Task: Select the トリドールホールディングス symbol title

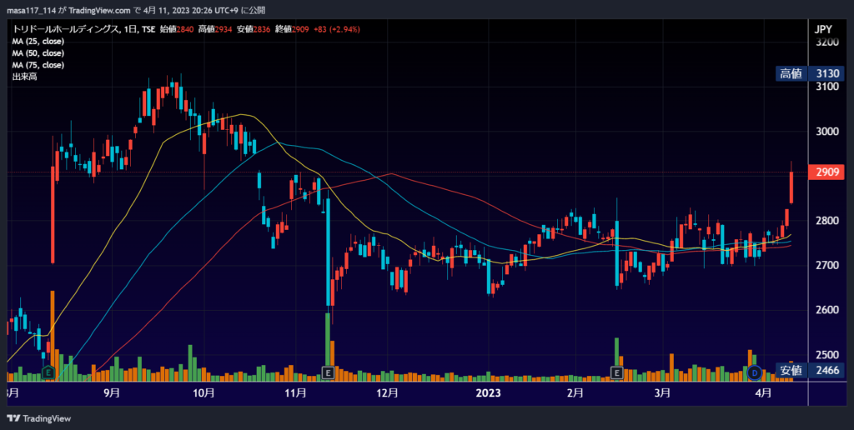Action: (65, 29)
